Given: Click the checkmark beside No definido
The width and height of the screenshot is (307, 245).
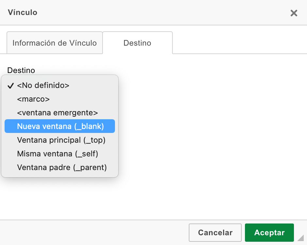Looking at the screenshot, I should click(x=10, y=86).
